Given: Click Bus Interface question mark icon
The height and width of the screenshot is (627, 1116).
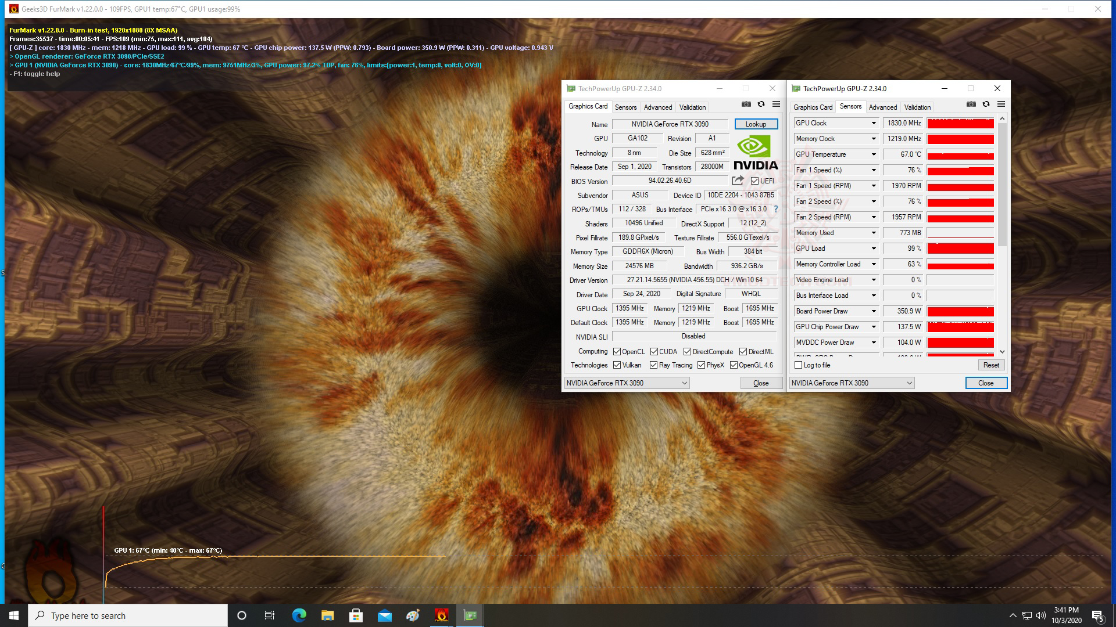Looking at the screenshot, I should point(775,209).
